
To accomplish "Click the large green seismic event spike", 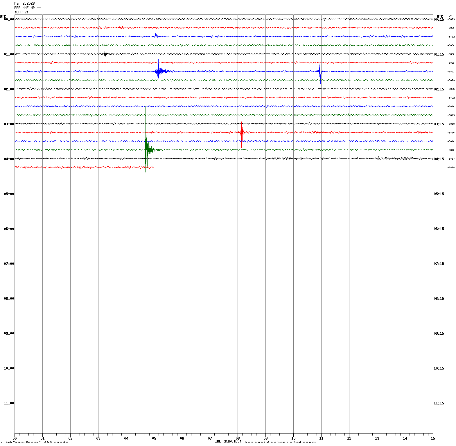I will [x=146, y=150].
